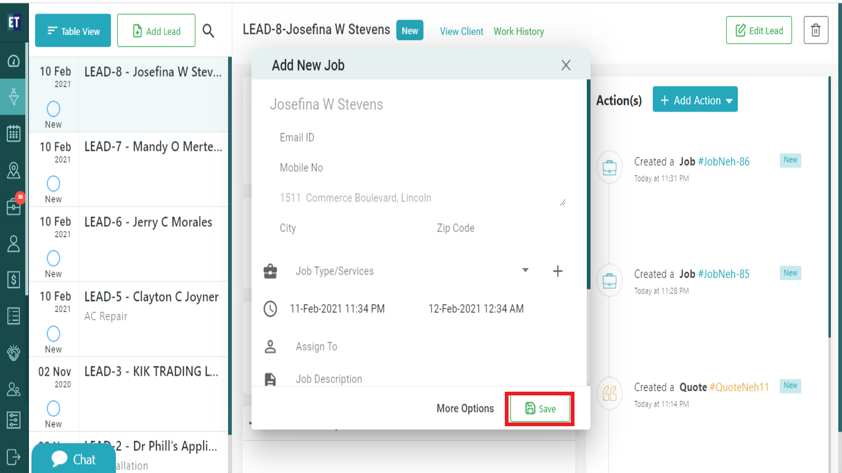Open the View Client link

[462, 31]
